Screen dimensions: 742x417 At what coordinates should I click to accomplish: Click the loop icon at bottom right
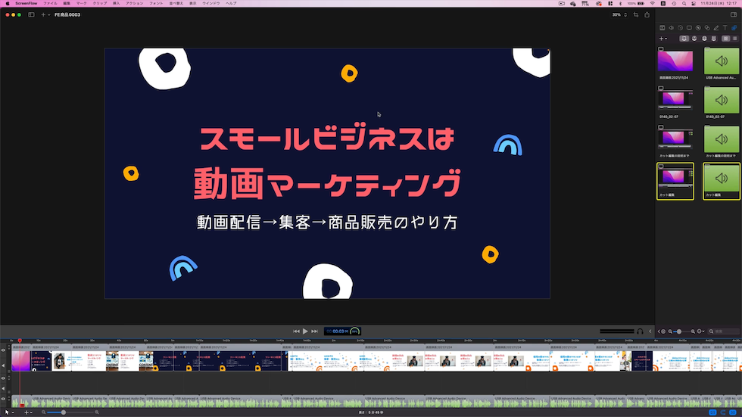pos(723,412)
